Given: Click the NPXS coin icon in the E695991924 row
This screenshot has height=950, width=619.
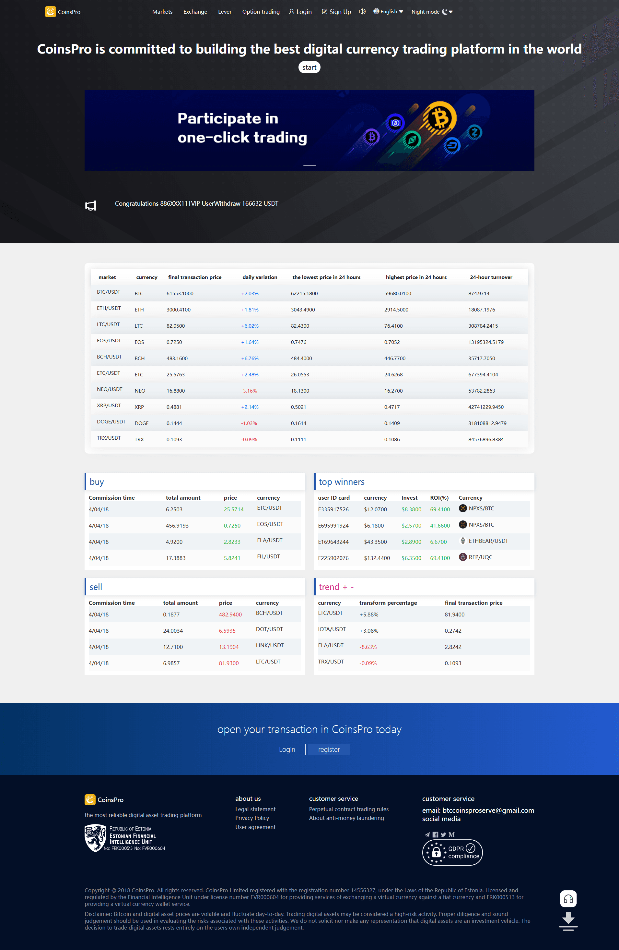Looking at the screenshot, I should (463, 525).
